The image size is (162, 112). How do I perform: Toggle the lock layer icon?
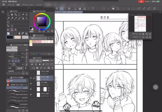tap(40, 64)
